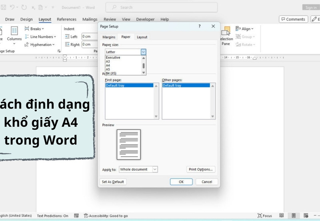The image size is (320, 221).
Task: Switch to Layout tab in Page Setup
Action: [142, 37]
